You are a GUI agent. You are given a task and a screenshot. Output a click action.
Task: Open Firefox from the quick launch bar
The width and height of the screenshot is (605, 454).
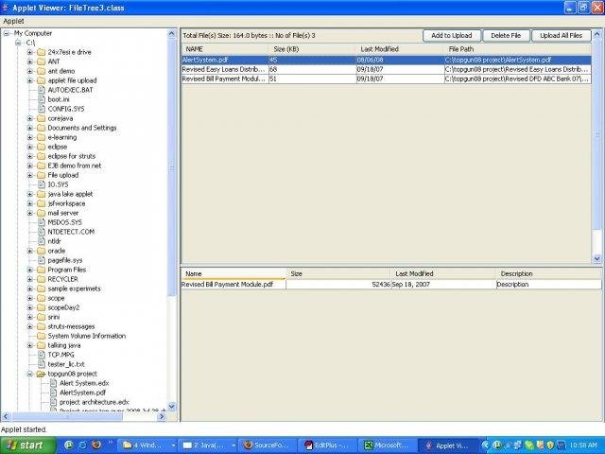click(96, 445)
